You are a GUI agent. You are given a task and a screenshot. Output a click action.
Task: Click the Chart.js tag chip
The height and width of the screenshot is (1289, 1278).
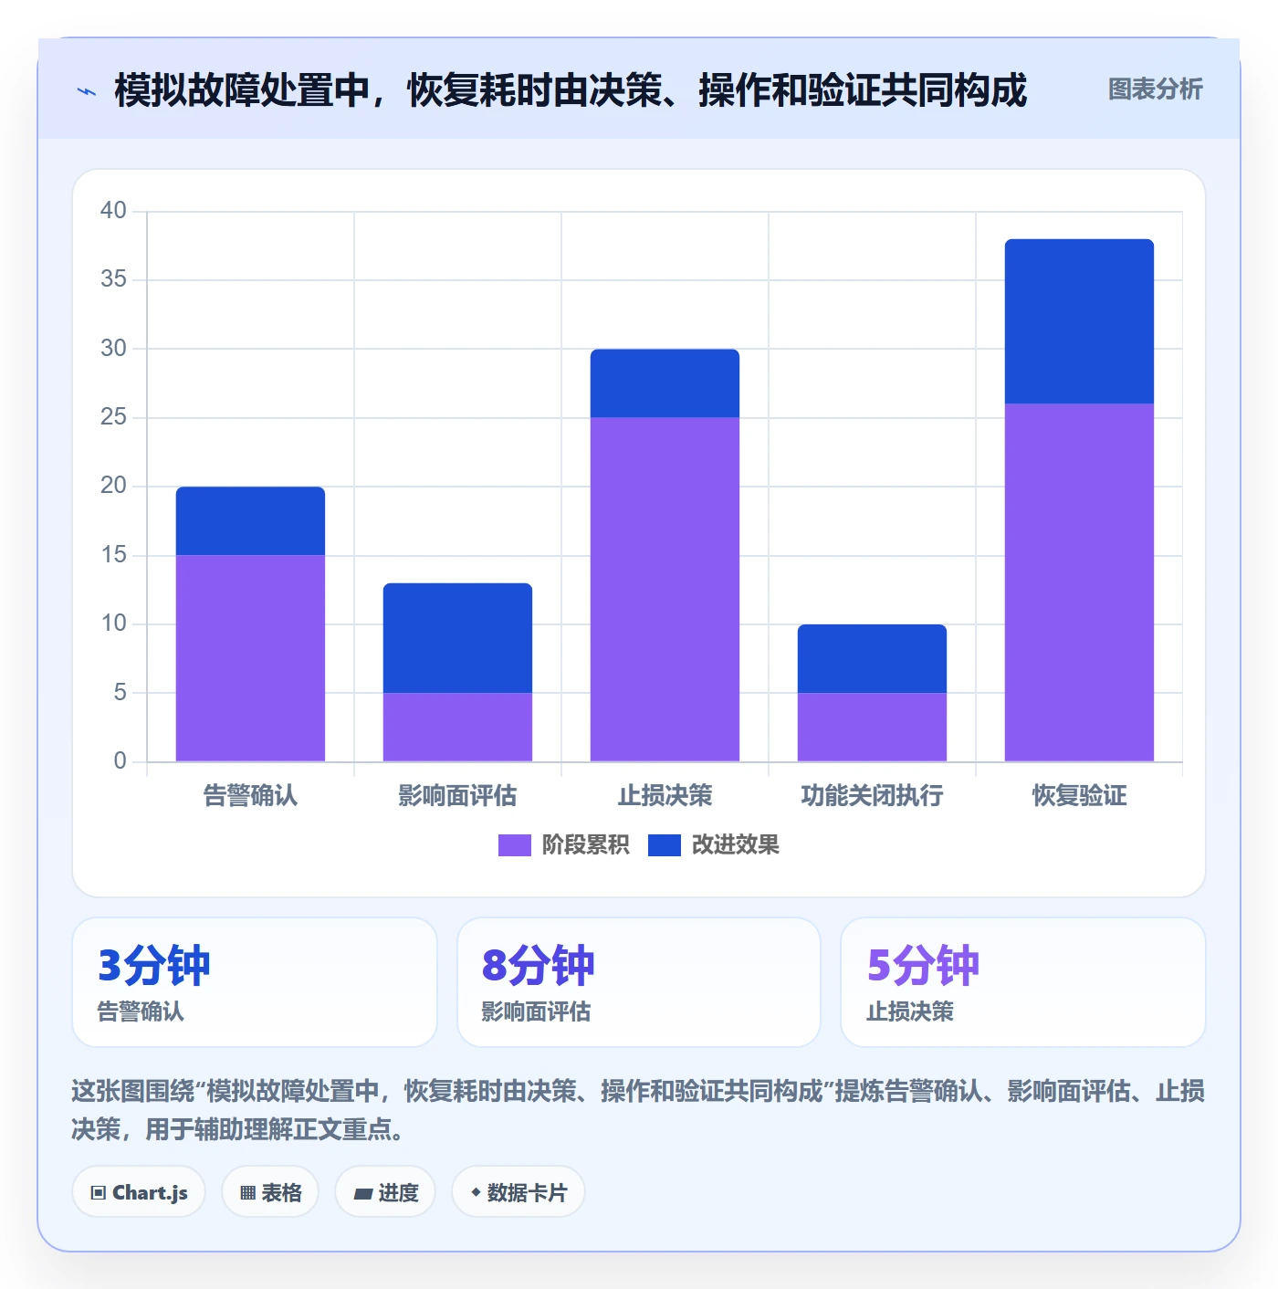tap(139, 1192)
